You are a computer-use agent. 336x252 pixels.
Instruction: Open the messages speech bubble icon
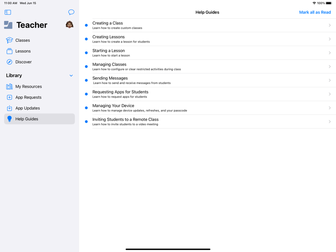point(71,12)
